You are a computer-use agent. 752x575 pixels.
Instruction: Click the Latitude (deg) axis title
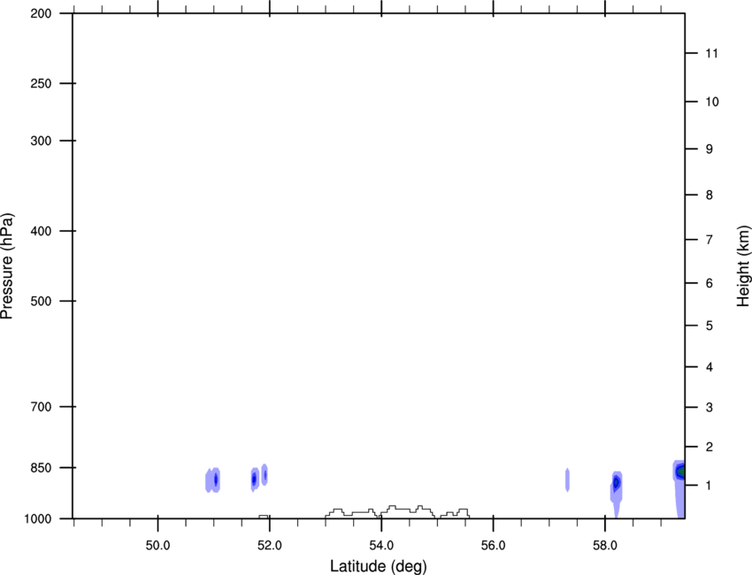click(379, 566)
